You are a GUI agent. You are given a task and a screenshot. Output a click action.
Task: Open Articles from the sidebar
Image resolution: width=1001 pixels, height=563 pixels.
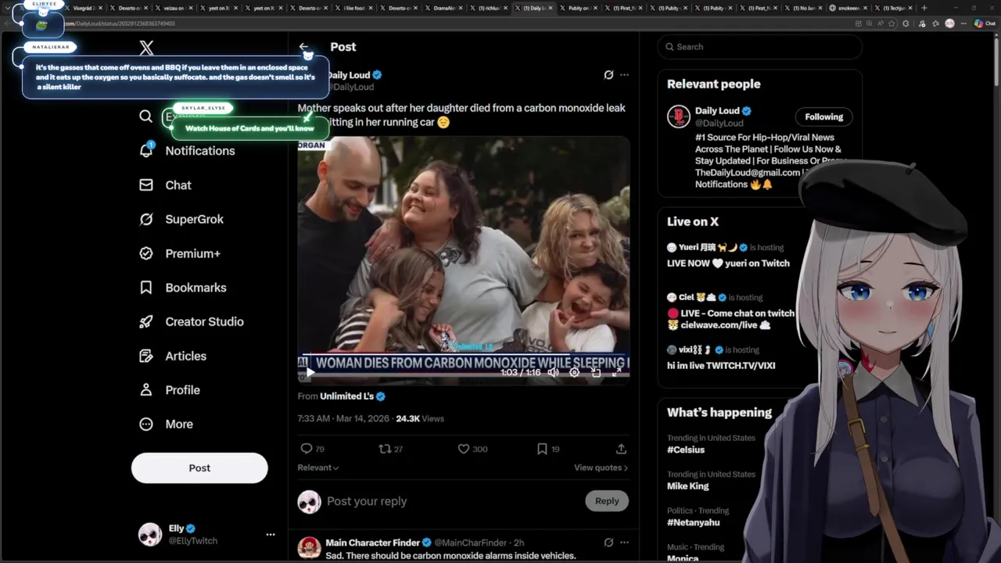[x=185, y=356]
